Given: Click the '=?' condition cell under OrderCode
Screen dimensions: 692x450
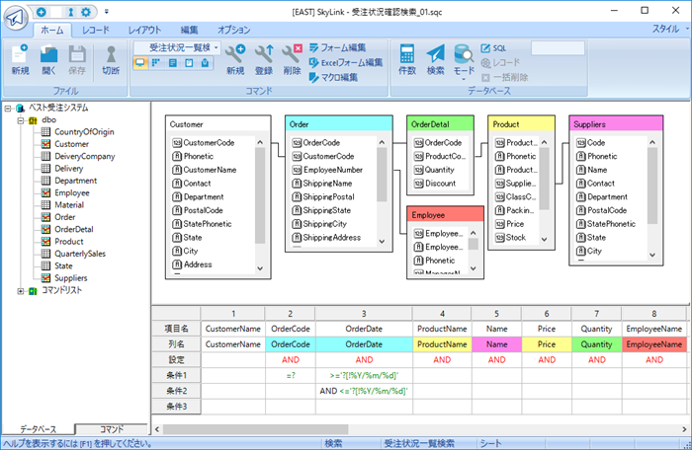Looking at the screenshot, I should click(x=291, y=376).
